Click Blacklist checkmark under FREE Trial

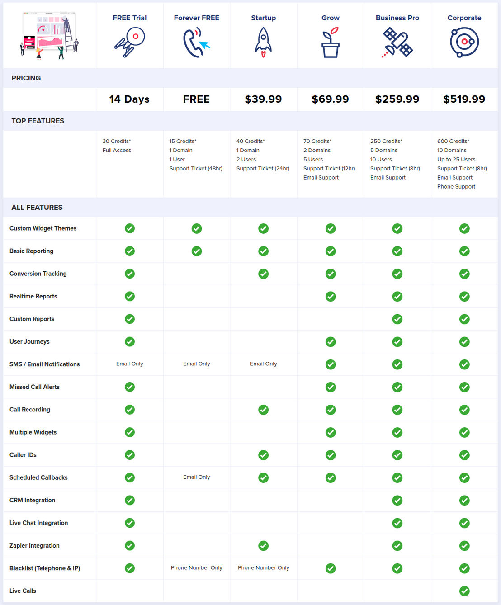(x=130, y=568)
